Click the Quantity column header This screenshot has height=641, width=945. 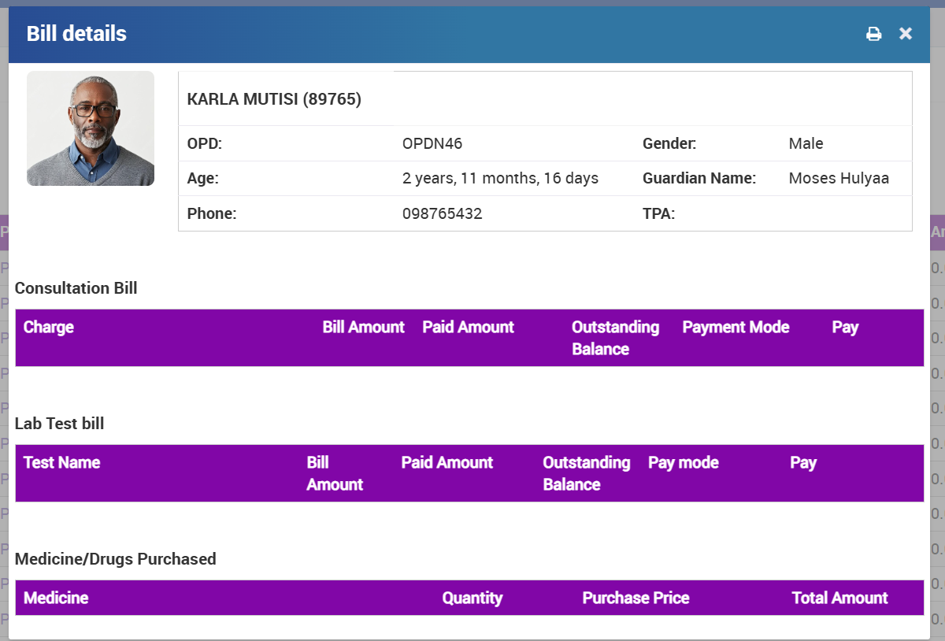pyautogui.click(x=472, y=598)
